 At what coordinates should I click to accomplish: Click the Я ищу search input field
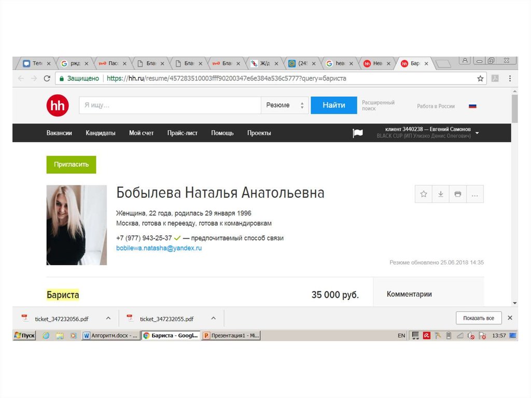(x=170, y=105)
